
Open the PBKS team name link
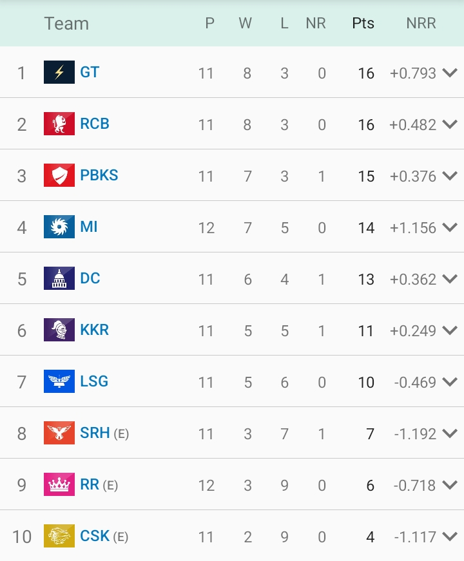pos(99,175)
